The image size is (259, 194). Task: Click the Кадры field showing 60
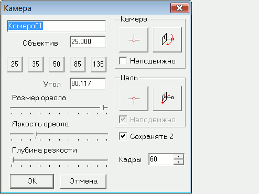(161, 159)
